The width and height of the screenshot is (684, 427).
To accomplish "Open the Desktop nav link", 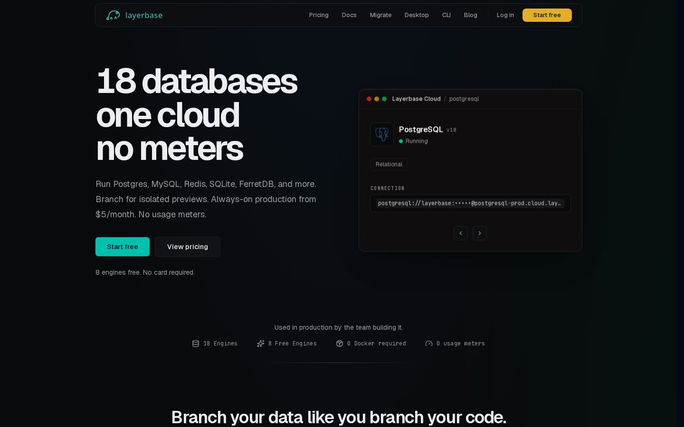I will [x=417, y=15].
